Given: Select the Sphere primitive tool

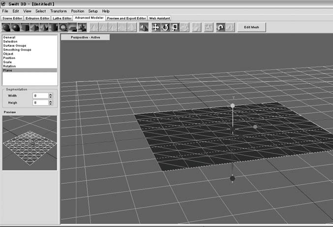Looking at the screenshot, I should [7, 27].
